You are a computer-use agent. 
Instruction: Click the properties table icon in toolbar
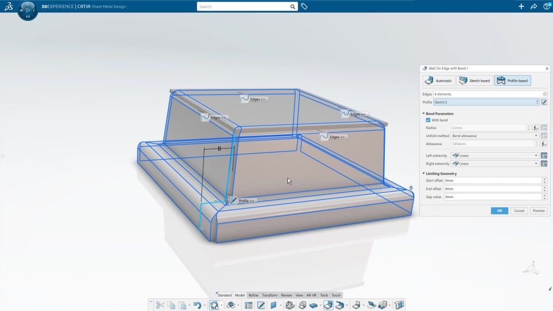click(x=248, y=305)
